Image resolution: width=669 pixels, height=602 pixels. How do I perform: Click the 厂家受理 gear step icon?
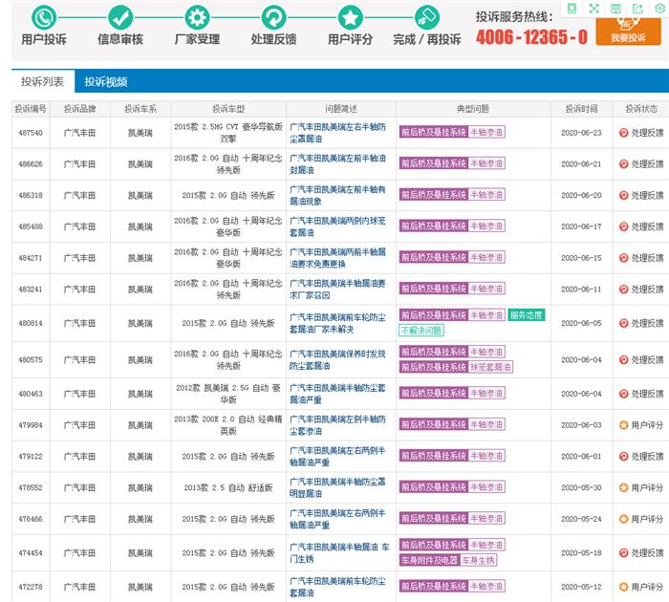197,17
